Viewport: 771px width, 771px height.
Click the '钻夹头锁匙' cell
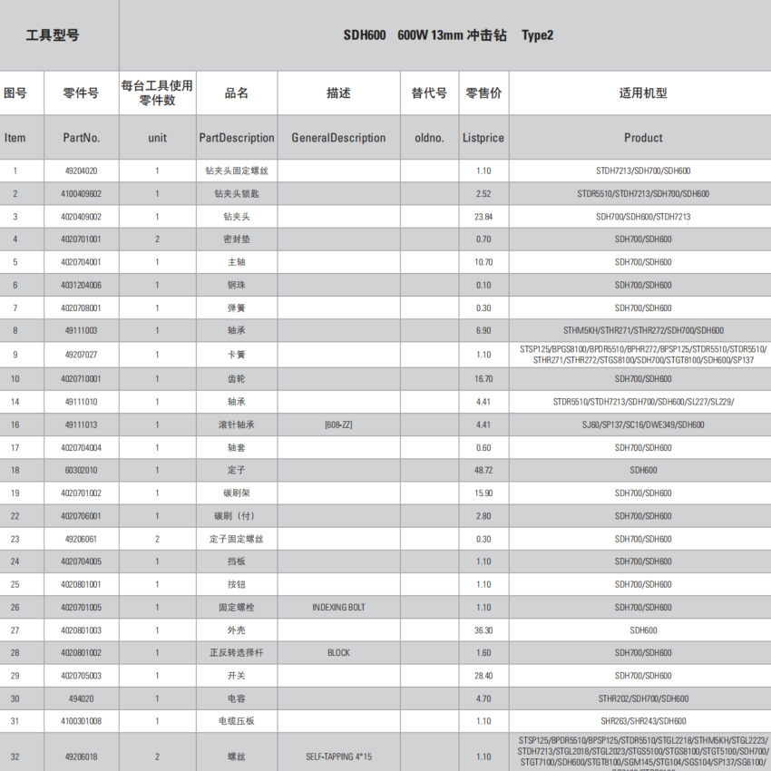point(237,194)
